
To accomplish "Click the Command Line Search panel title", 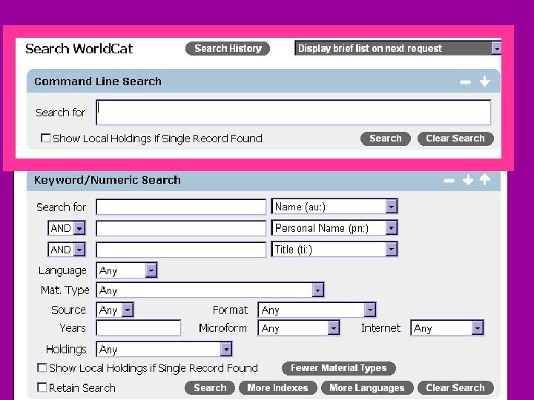I will coord(98,81).
